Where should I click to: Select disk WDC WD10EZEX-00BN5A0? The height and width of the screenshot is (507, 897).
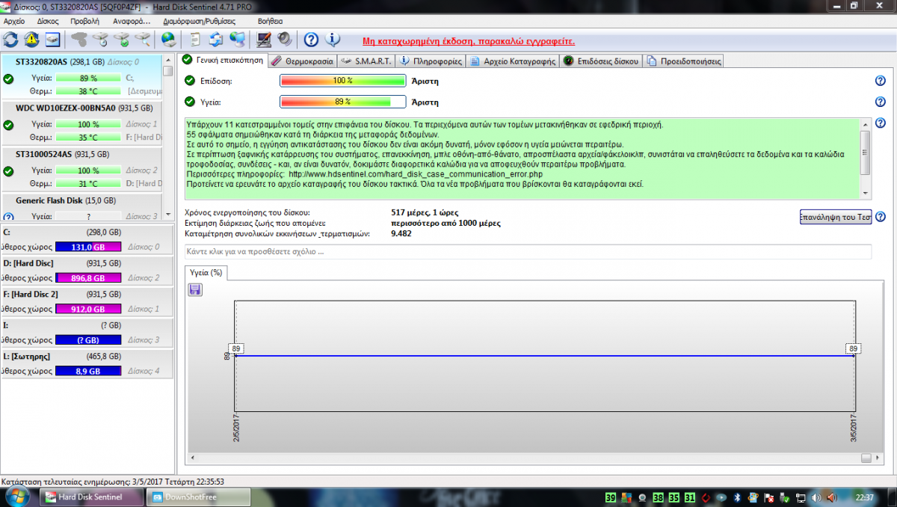[x=81, y=123]
